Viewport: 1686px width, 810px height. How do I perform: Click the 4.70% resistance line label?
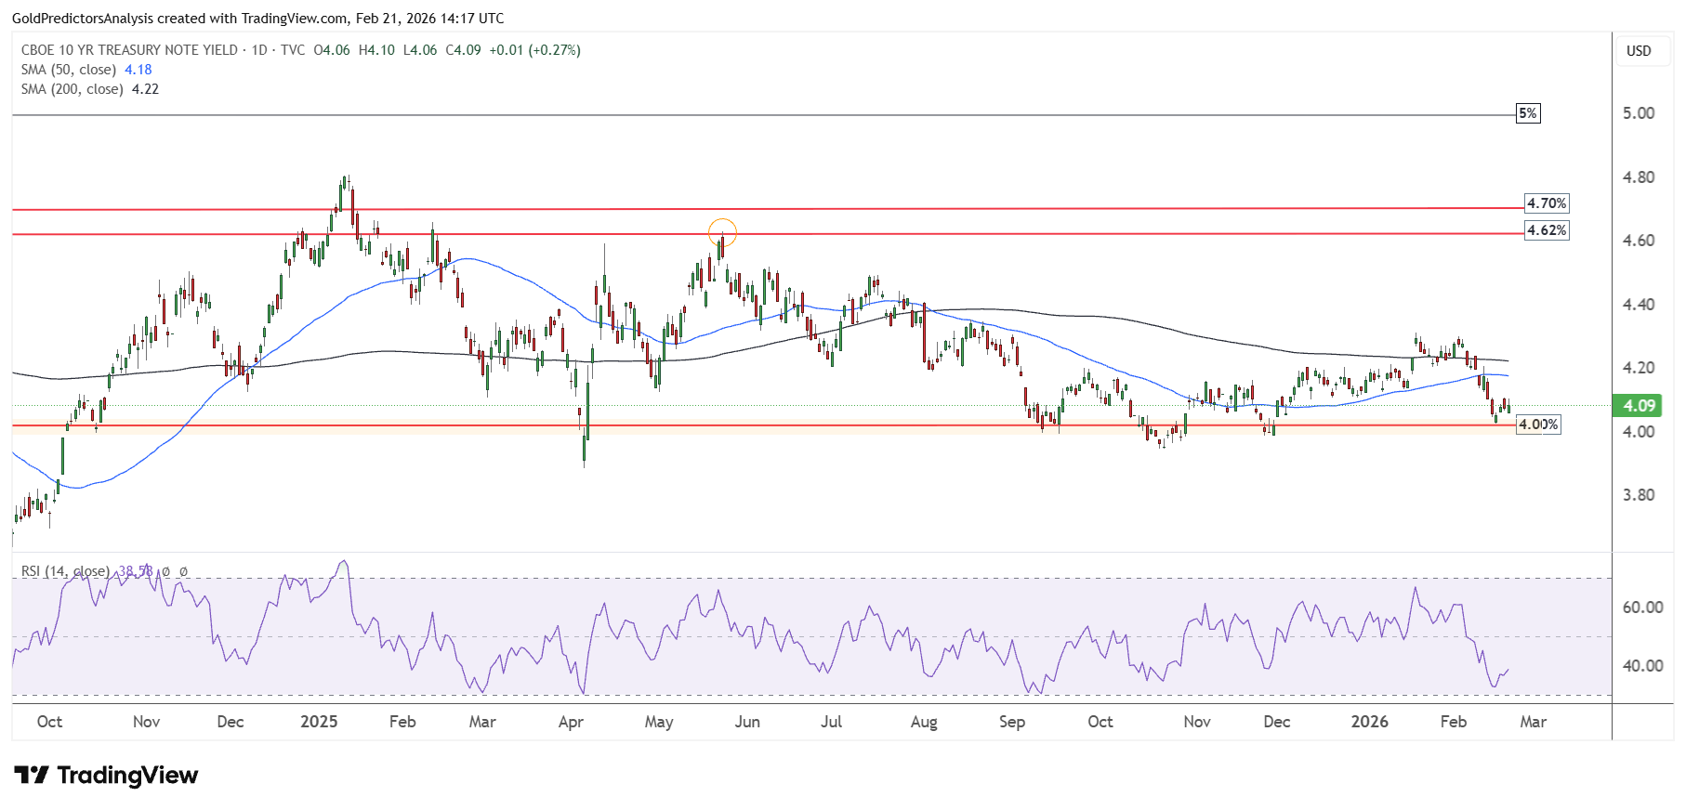tap(1548, 203)
